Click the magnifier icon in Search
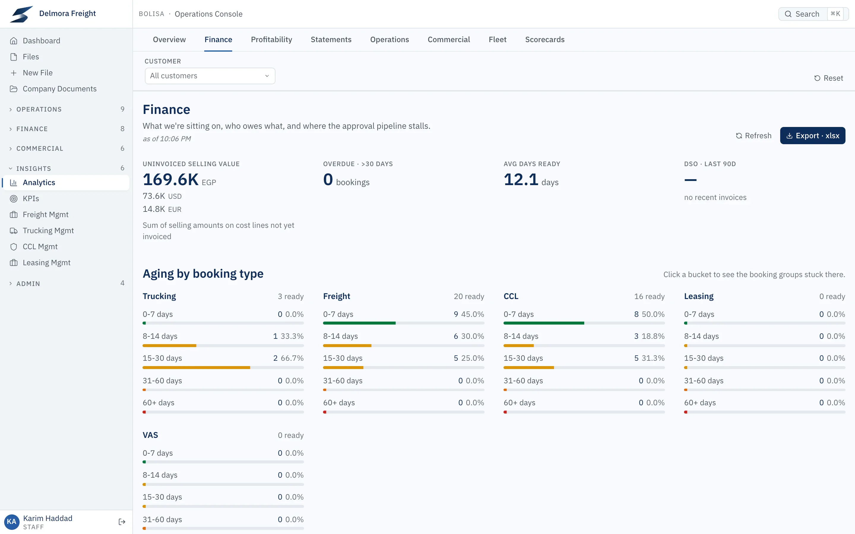 (x=788, y=14)
